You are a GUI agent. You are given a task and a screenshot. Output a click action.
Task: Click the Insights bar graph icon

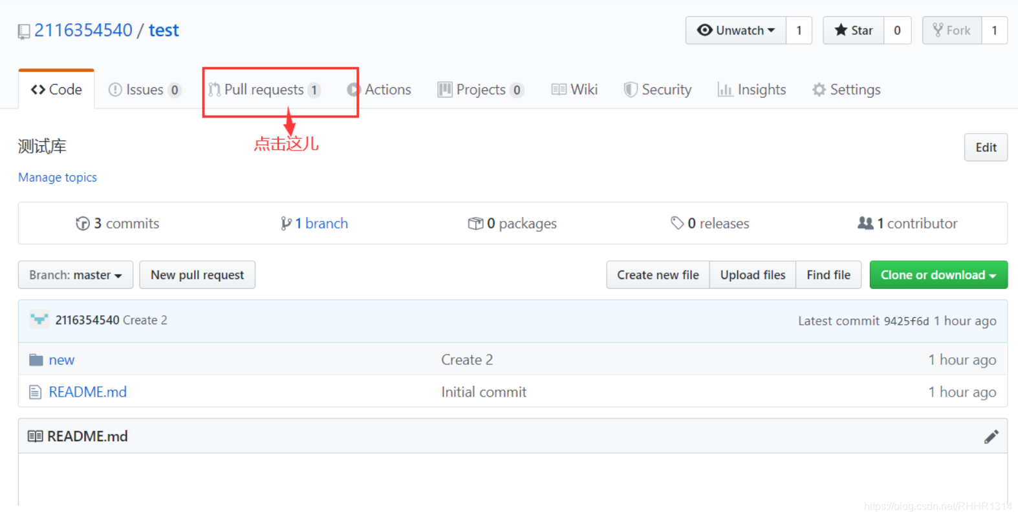[725, 90]
